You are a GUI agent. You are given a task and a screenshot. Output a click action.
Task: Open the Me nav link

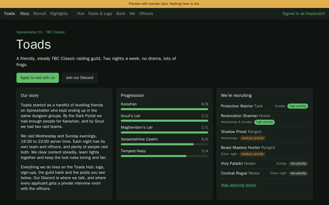tap(132, 14)
